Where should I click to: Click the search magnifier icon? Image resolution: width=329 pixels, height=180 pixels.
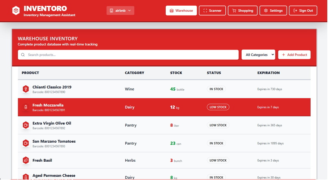point(23,55)
